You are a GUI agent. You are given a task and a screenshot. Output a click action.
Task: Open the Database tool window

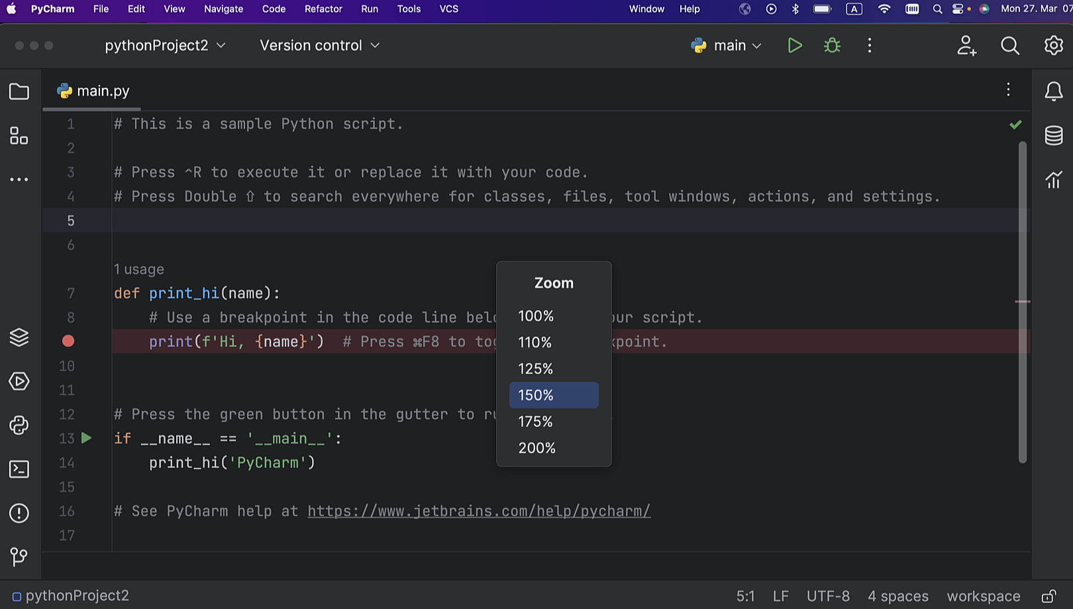[1054, 135]
